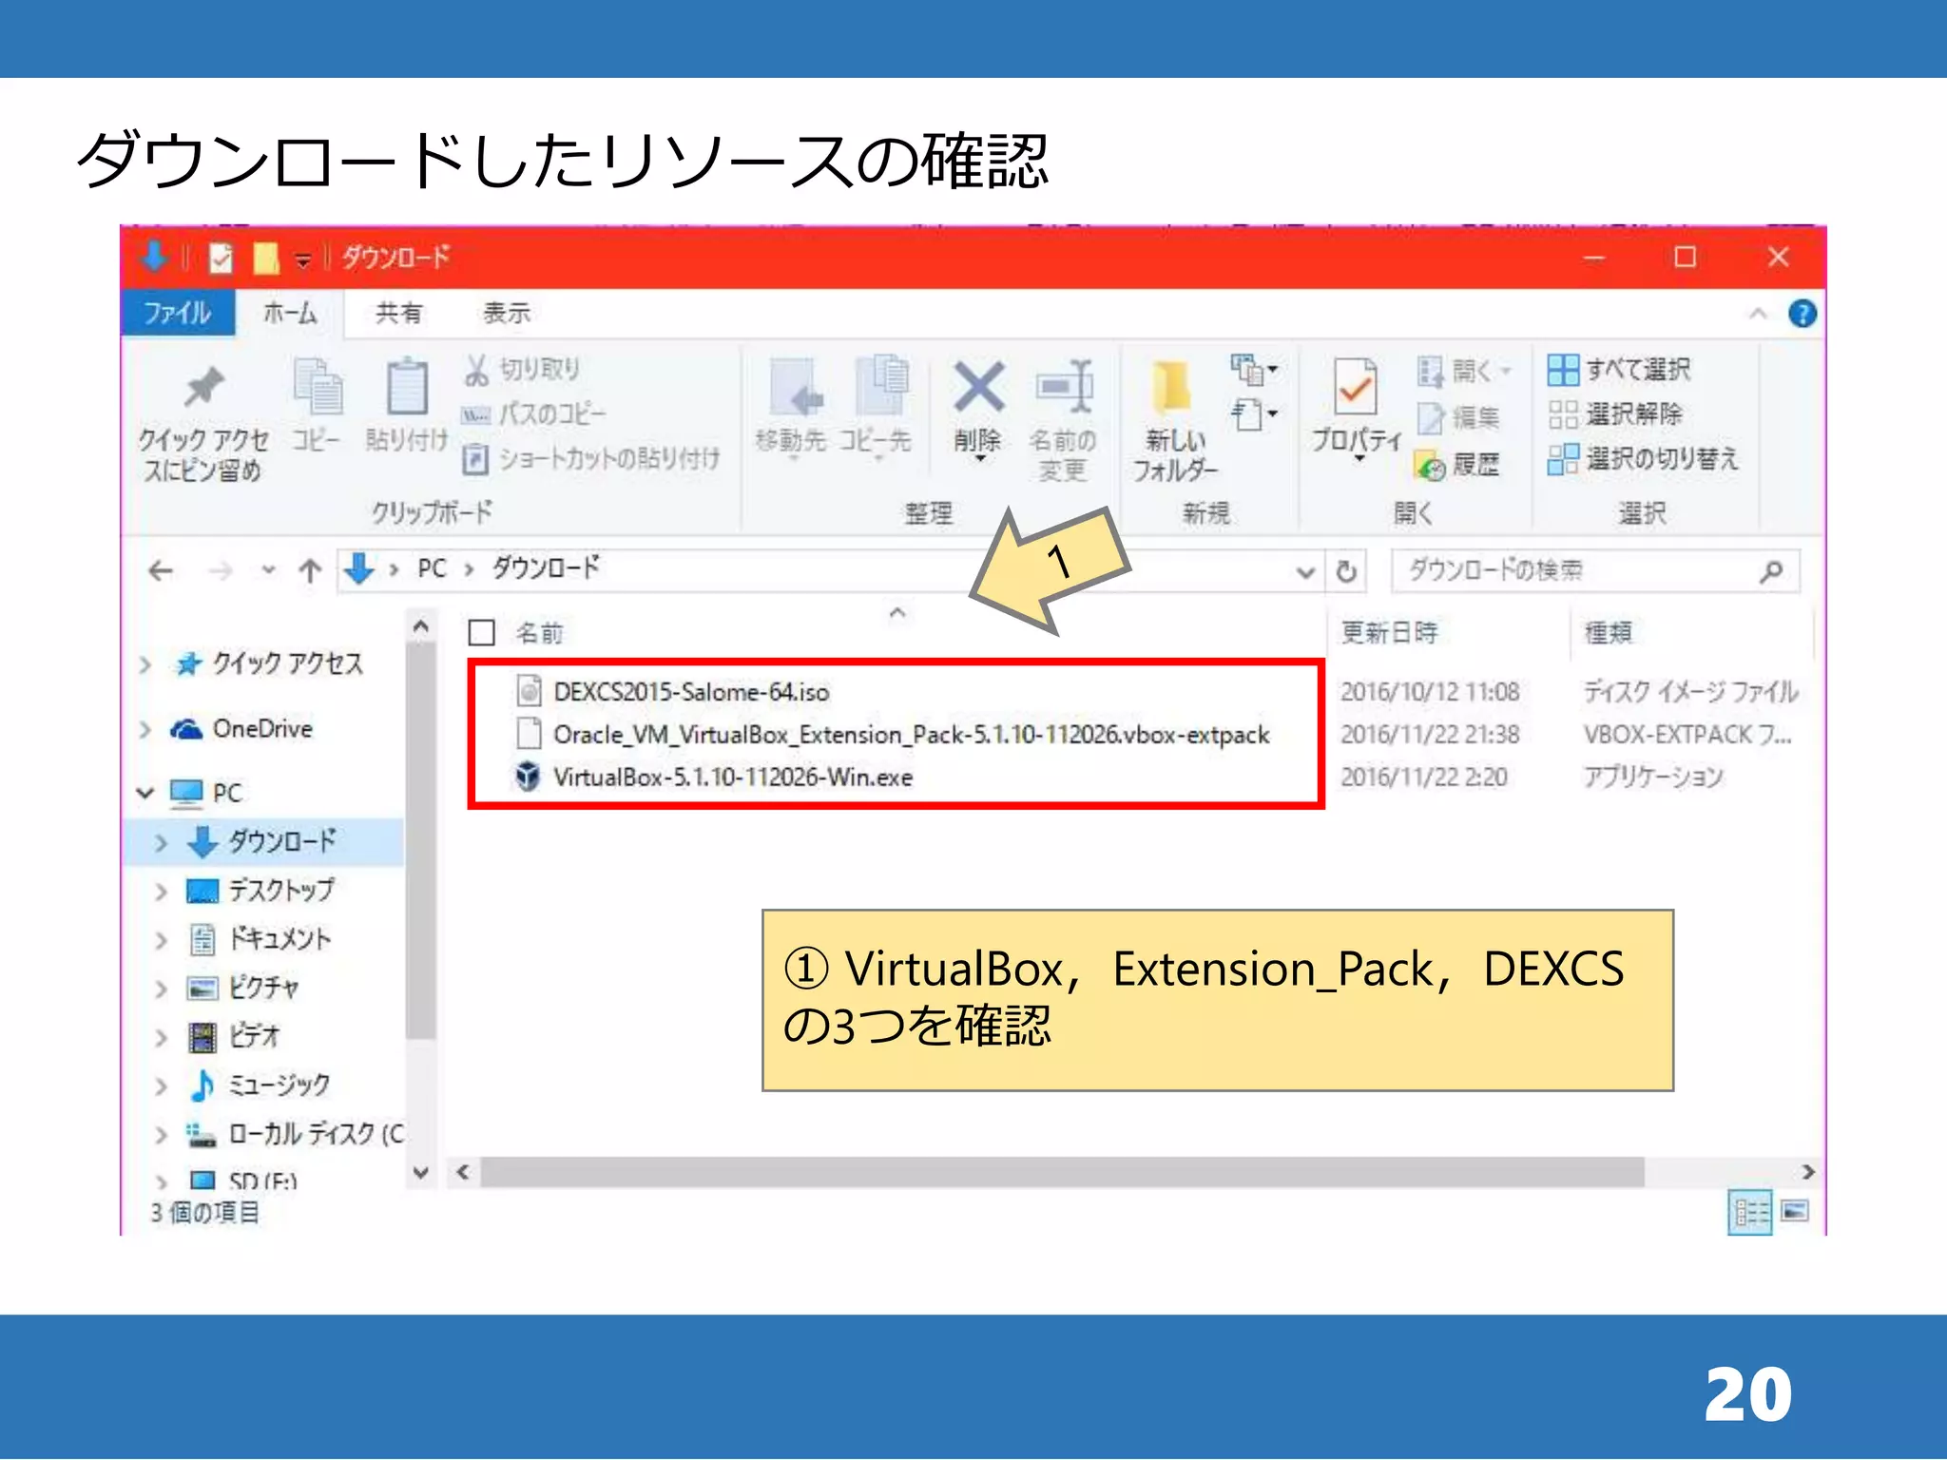This screenshot has width=1947, height=1460.
Task: Select ローカル ディスク (C in the tree
Action: click(316, 1133)
